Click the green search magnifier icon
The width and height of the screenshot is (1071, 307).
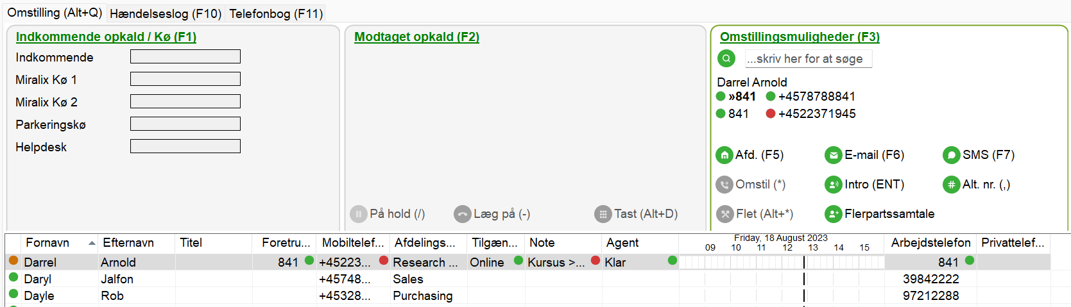(x=726, y=58)
